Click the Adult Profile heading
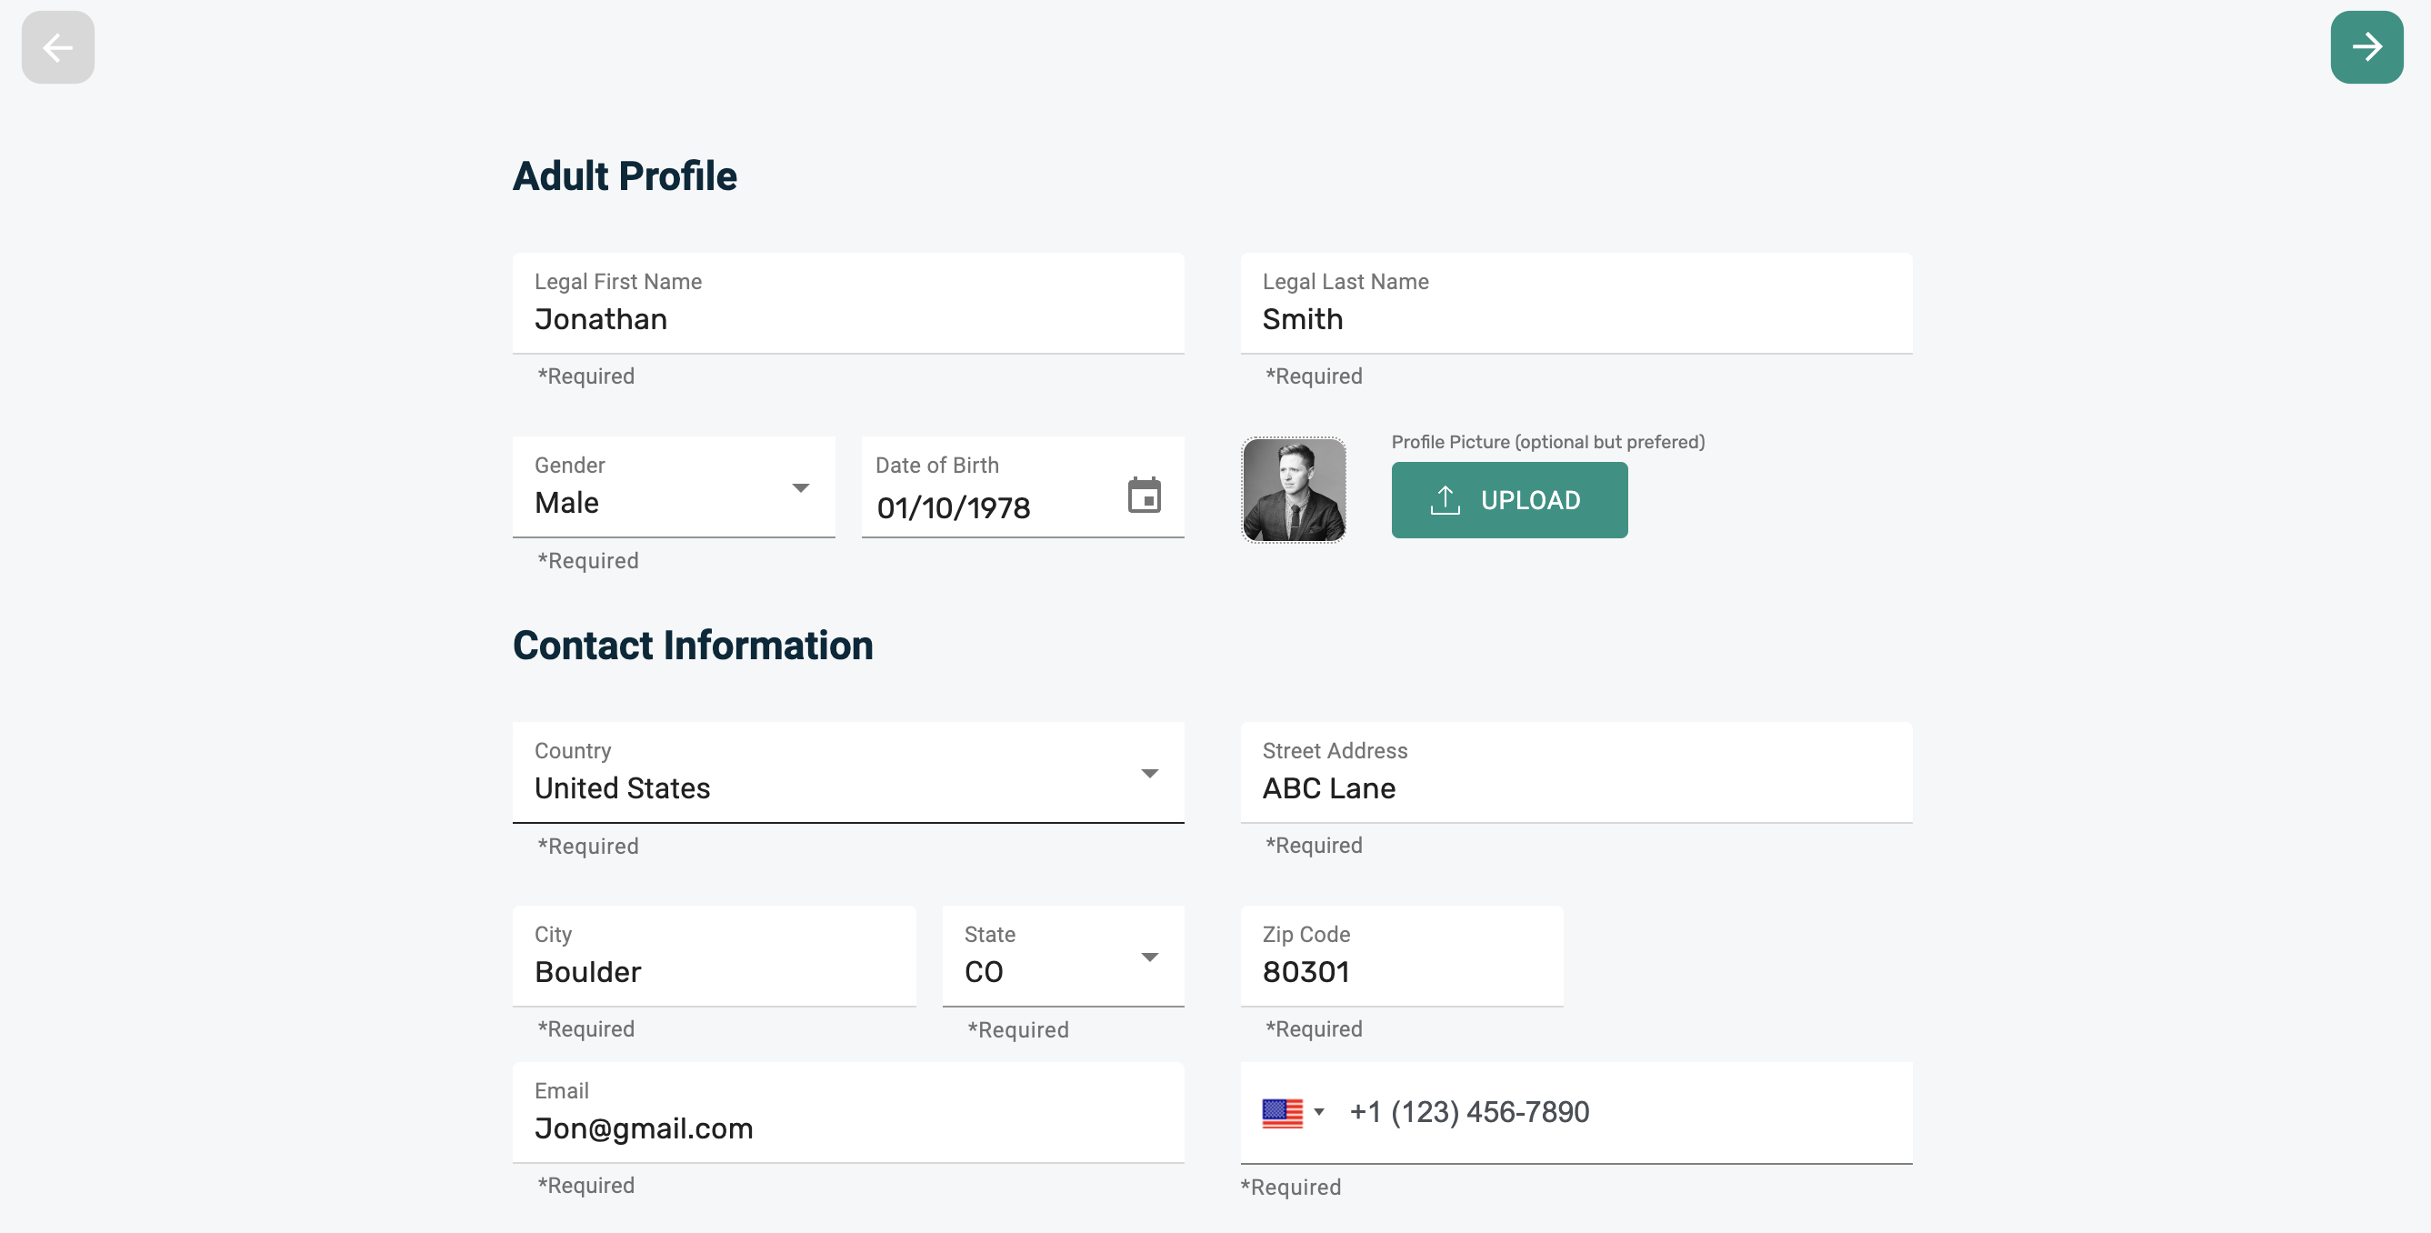The width and height of the screenshot is (2431, 1233). click(x=624, y=176)
